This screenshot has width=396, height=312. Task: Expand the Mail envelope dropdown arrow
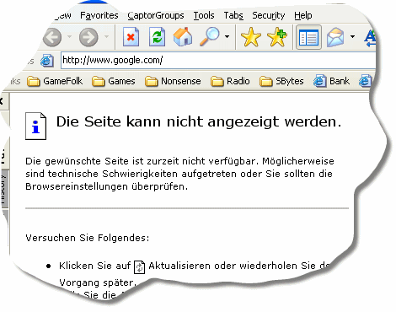352,36
